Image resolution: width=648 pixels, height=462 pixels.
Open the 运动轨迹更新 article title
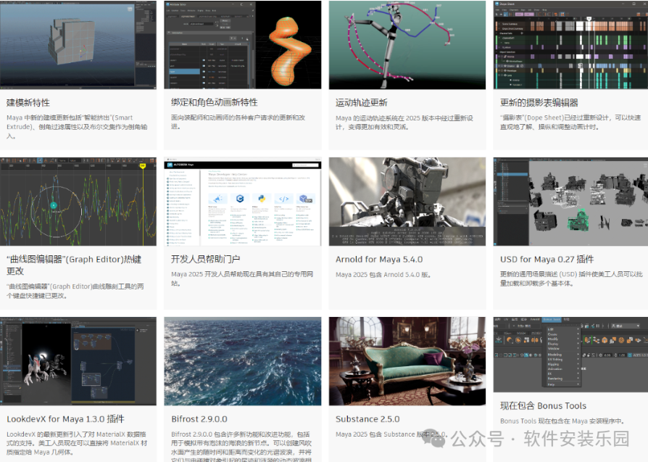361,102
